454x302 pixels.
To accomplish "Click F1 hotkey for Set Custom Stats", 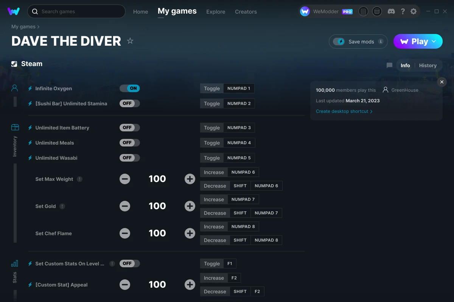I will pos(230,263).
